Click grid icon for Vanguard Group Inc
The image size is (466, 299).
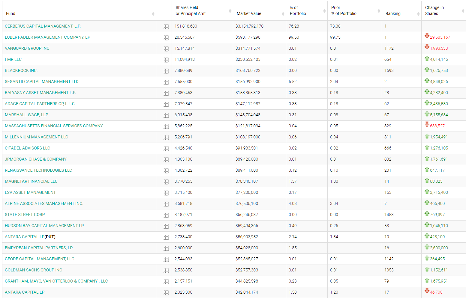[166, 49]
